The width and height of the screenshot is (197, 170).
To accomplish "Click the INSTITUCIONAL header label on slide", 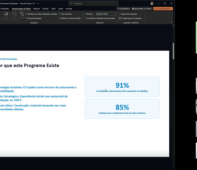I will pyautogui.click(x=10, y=59).
